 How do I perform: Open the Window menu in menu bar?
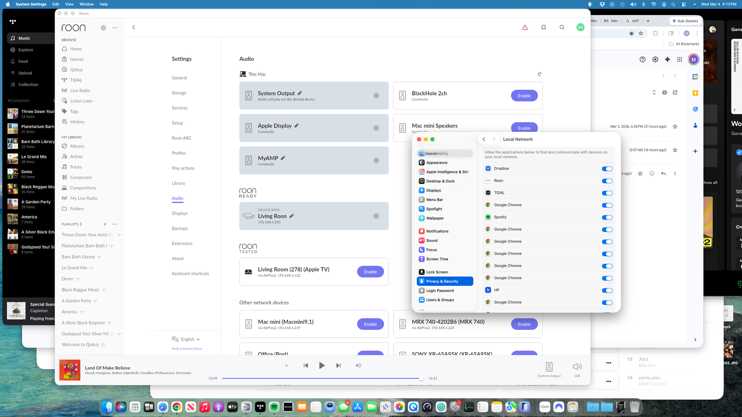coord(87,4)
